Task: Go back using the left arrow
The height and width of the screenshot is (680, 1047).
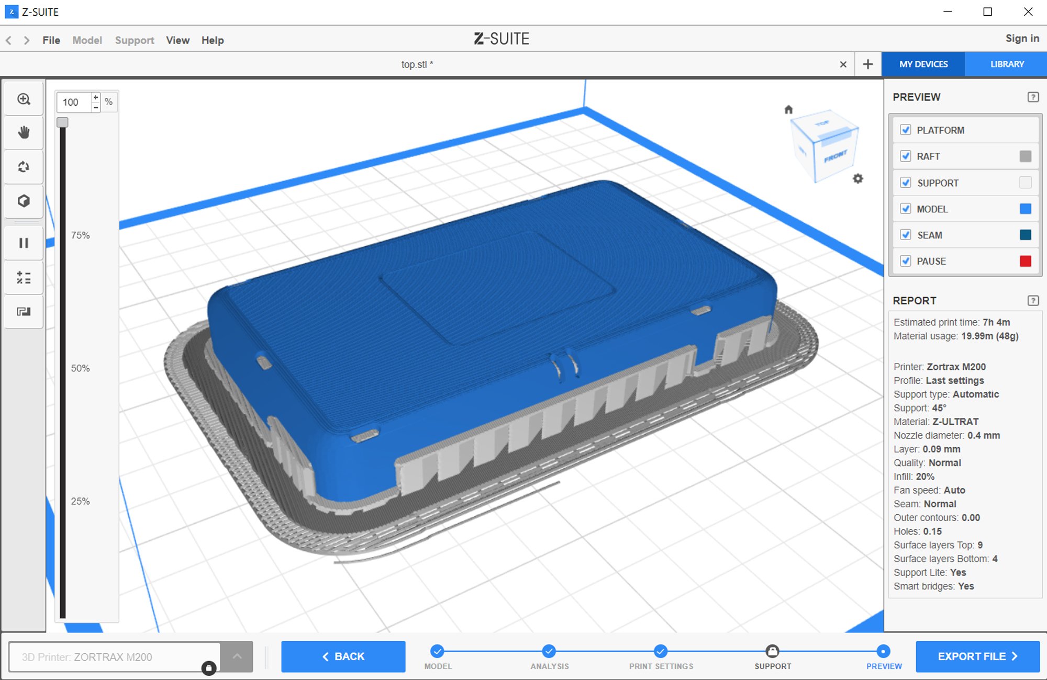Action: point(9,40)
